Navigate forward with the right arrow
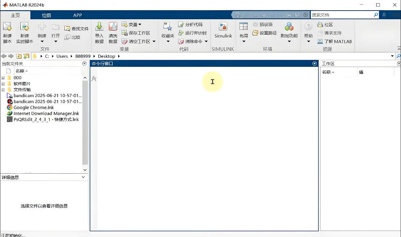401x237 pixels. [11, 56]
